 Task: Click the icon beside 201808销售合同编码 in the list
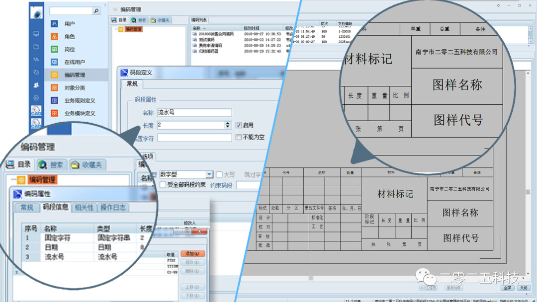[x=194, y=34]
